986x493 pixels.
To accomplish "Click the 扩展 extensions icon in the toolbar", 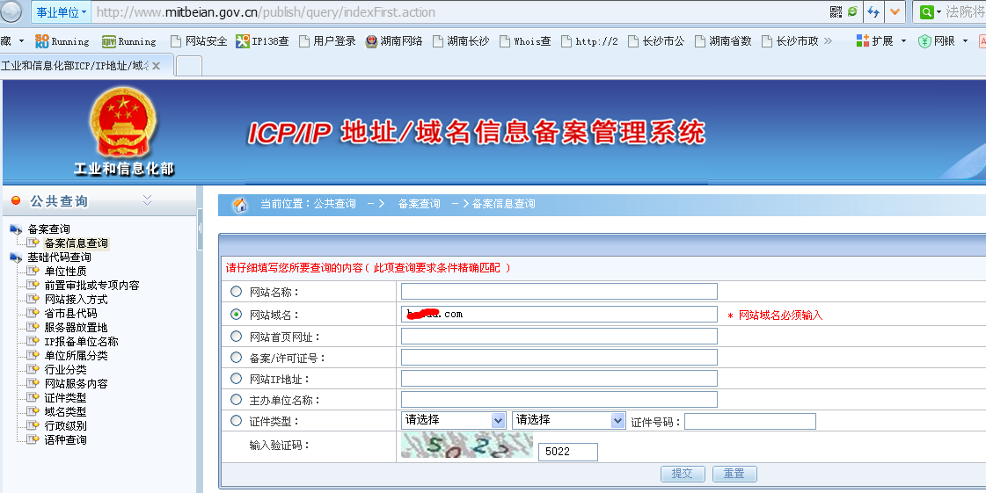I will [863, 41].
